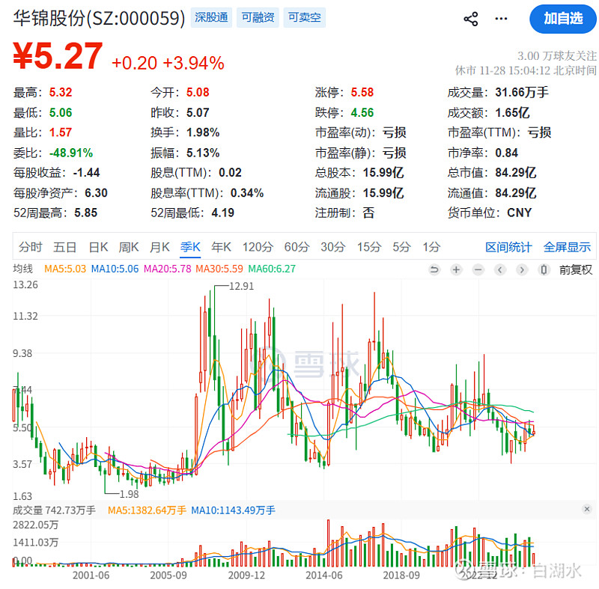The height and width of the screenshot is (589, 599).
Task: Click the chart reset/undo arrow icon
Action: (434, 270)
